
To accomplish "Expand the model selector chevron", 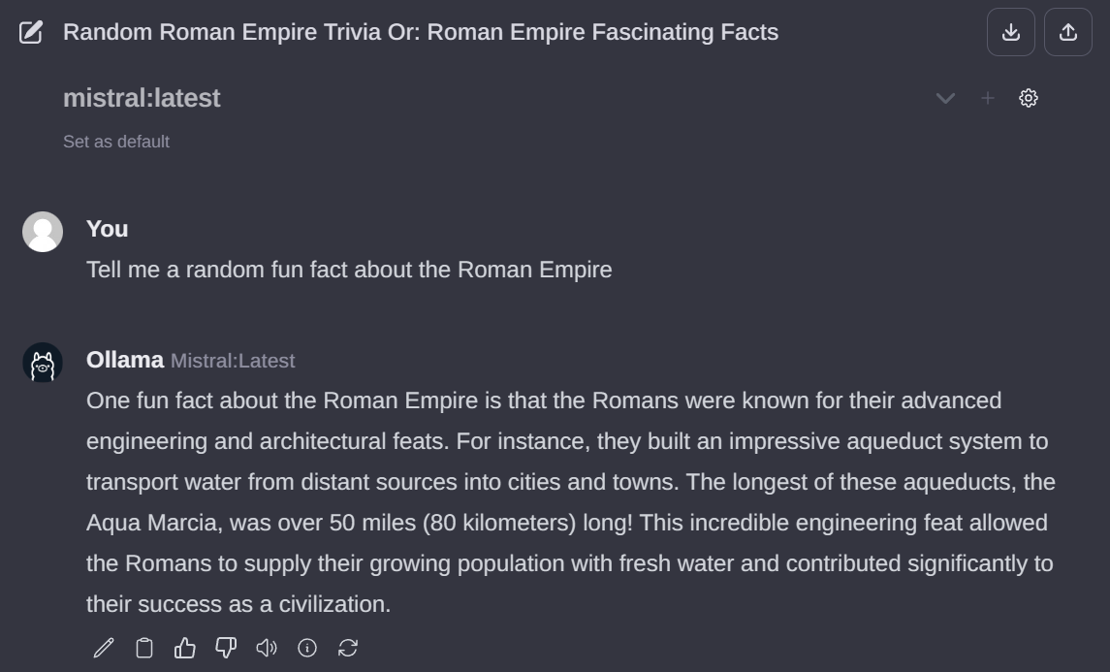I will (x=945, y=98).
